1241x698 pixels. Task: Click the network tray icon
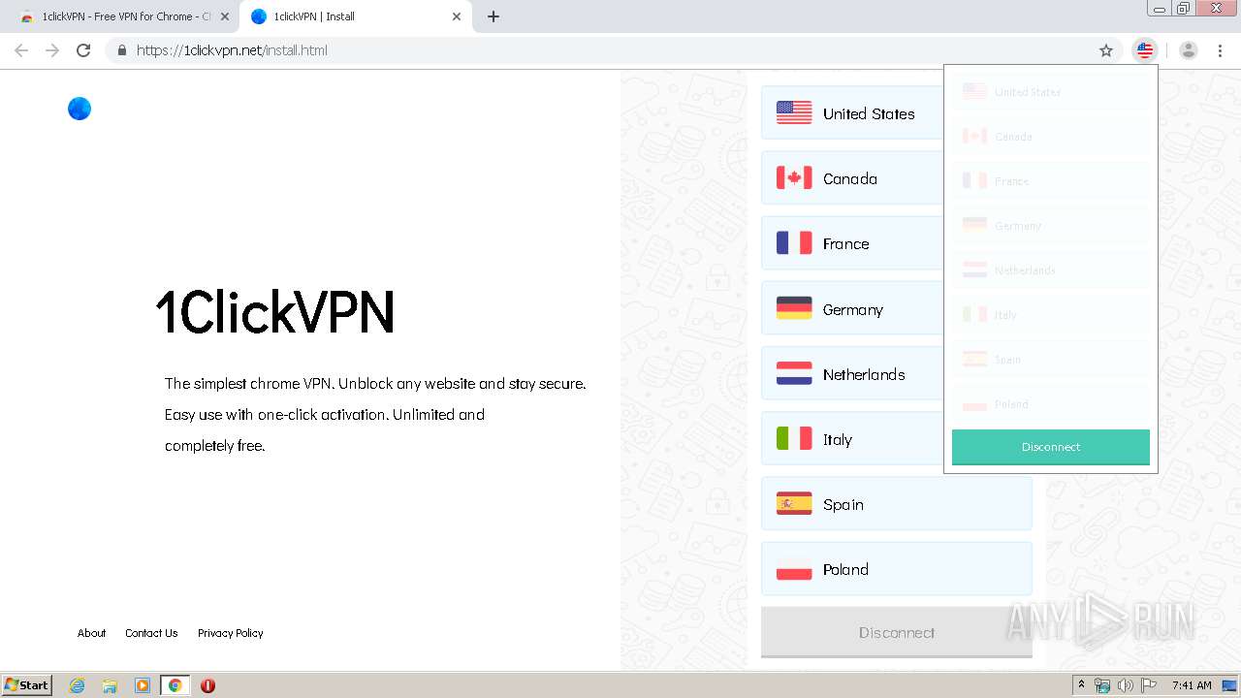coord(1102,685)
